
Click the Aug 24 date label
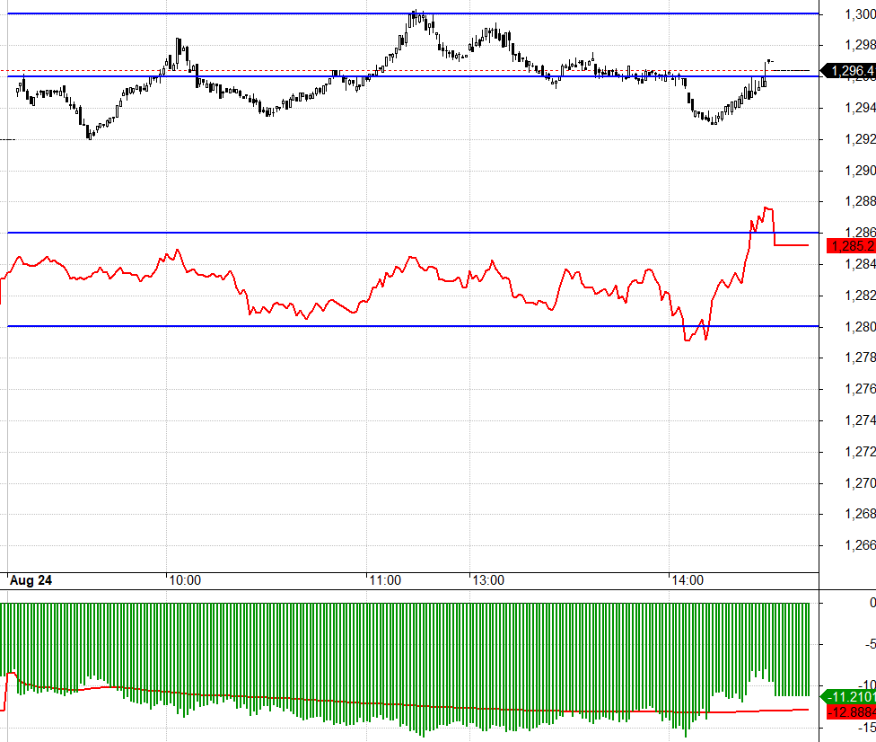click(x=31, y=580)
